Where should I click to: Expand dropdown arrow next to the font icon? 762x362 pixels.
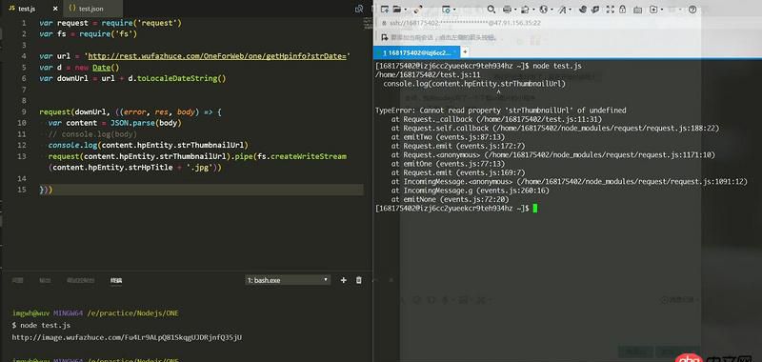(x=571, y=10)
